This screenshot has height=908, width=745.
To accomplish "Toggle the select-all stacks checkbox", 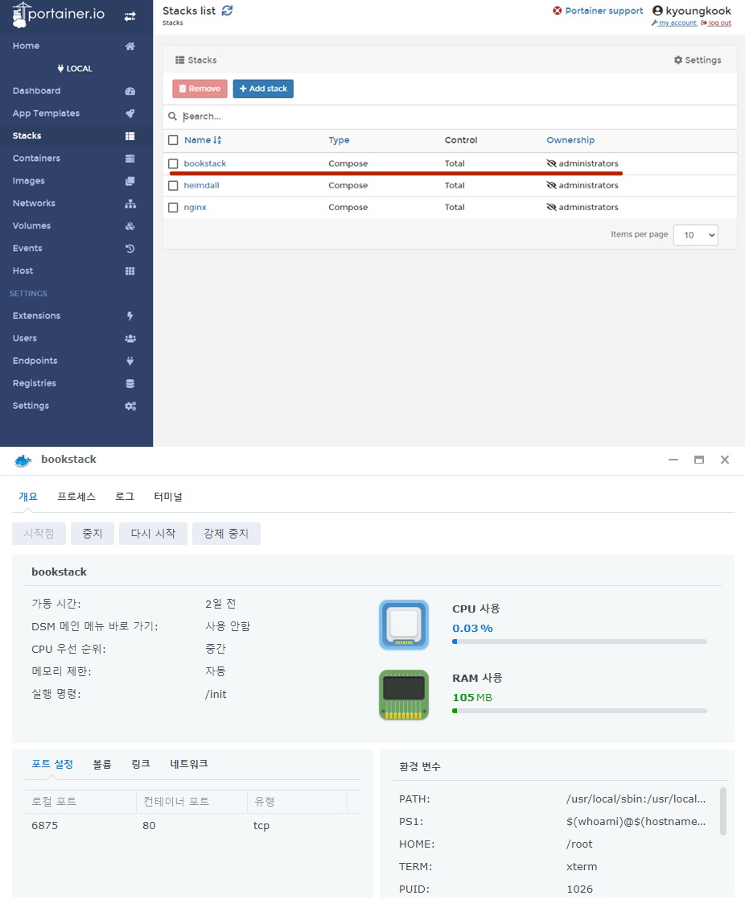I will (x=173, y=140).
